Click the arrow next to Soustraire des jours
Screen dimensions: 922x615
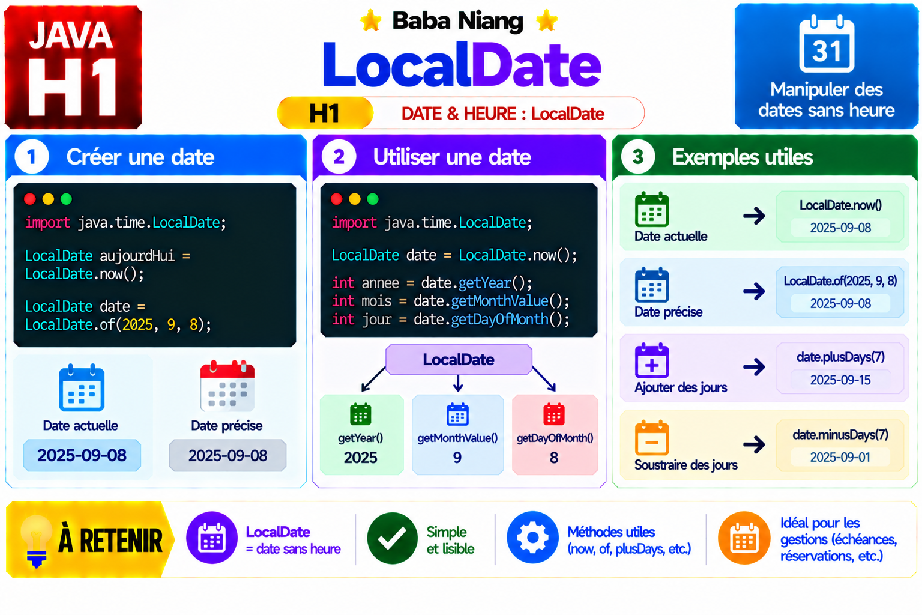coord(755,444)
